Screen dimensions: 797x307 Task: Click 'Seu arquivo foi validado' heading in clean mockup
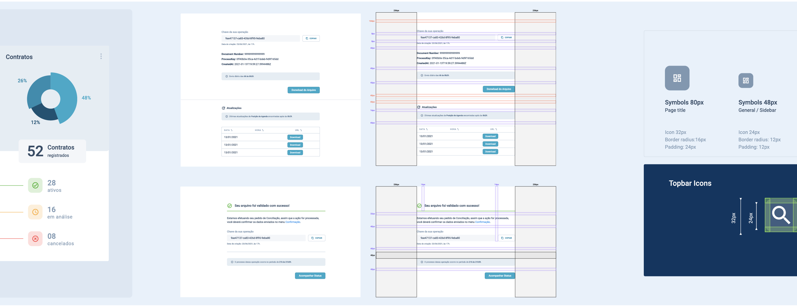(262, 206)
